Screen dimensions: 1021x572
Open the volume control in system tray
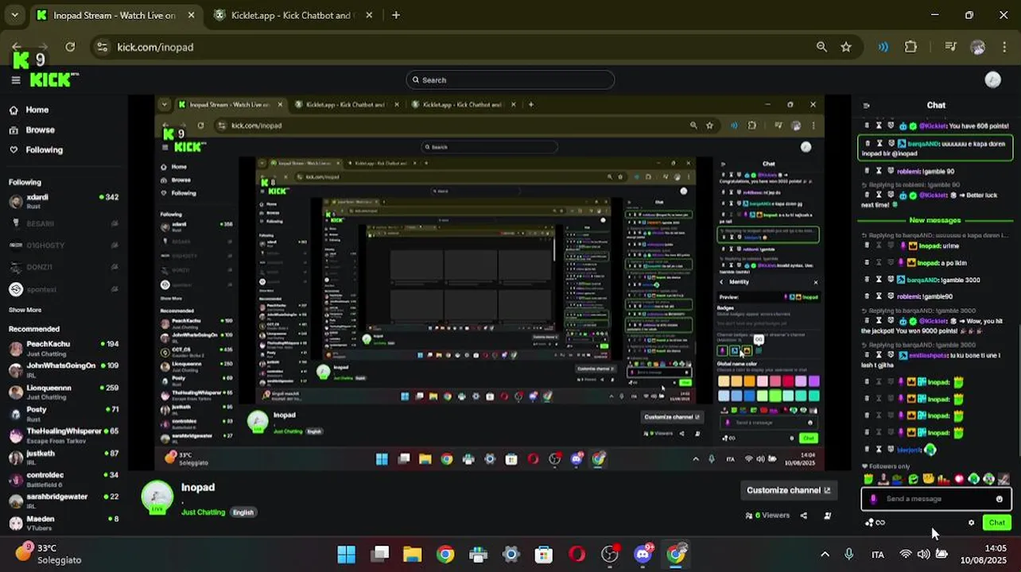[923, 555]
